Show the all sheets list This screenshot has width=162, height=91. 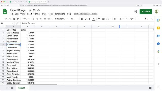tap(12, 88)
